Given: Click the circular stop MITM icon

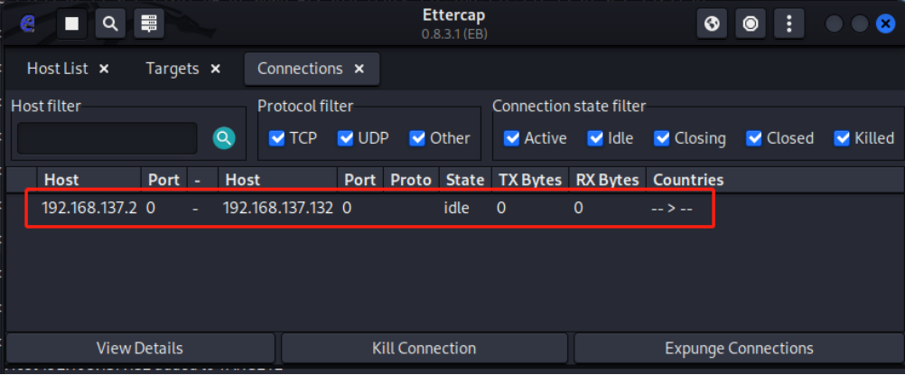Looking at the screenshot, I should pyautogui.click(x=750, y=24).
